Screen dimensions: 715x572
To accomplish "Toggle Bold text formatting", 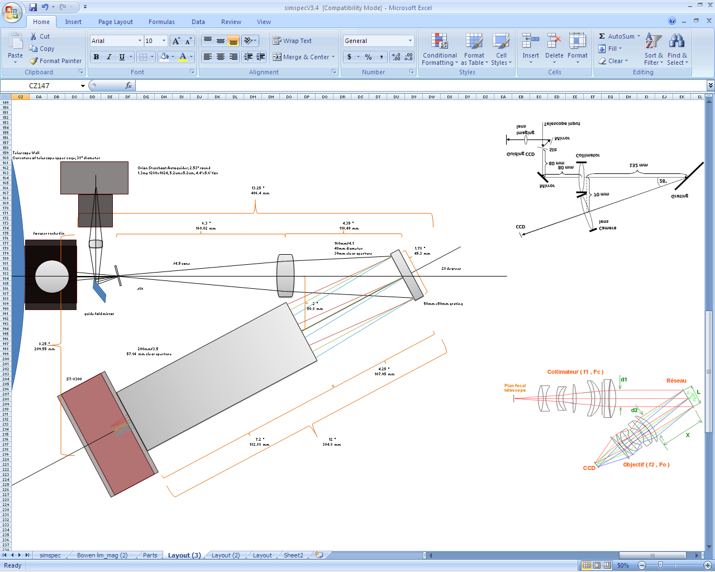I will [x=96, y=57].
